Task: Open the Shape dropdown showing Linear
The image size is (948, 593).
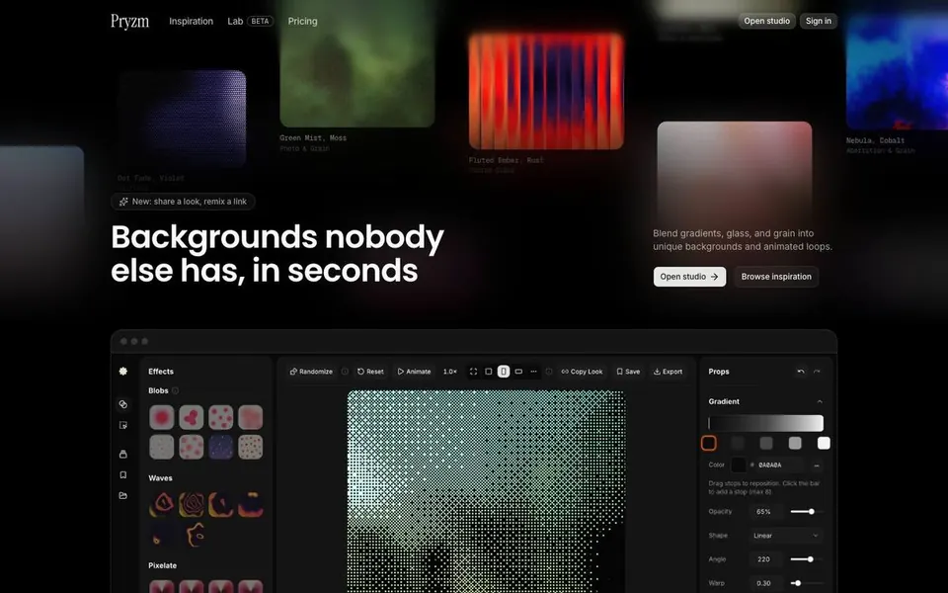Action: tap(786, 536)
